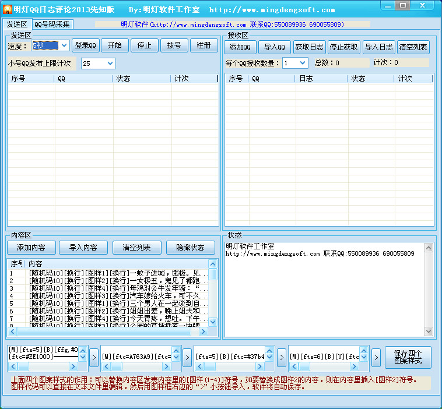Click the 开始 button
The width and height of the screenshot is (442, 409).
tap(115, 45)
